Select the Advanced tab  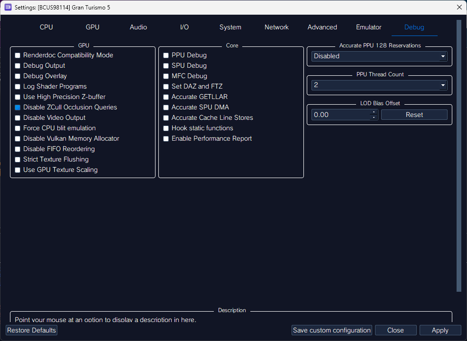click(322, 27)
